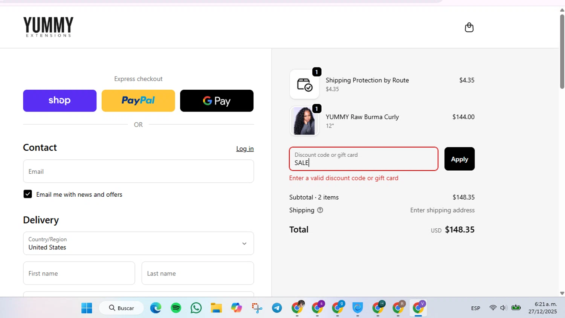
Task: Click the 'Subtotal · 2 items' label
Action: point(314,197)
